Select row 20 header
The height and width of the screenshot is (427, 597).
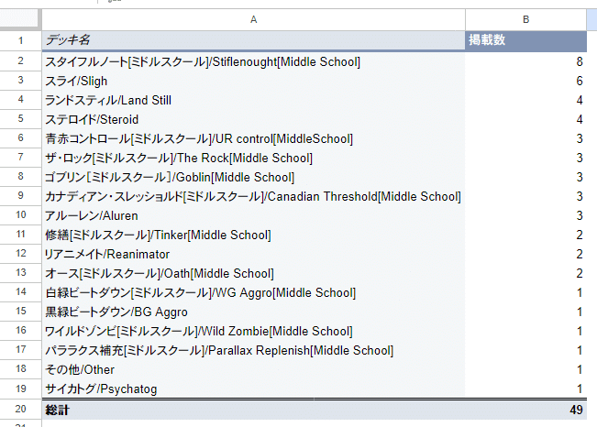[20, 409]
